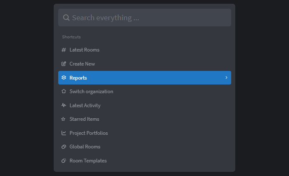The width and height of the screenshot is (289, 176).
Task: Click the link icon beside Global Rooms
Action: (x=64, y=147)
